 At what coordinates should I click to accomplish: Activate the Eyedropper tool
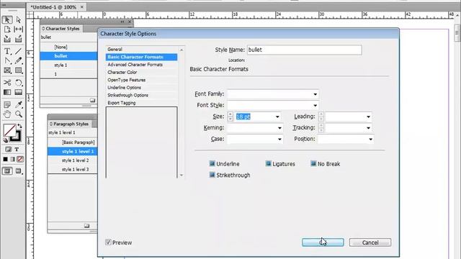pos(19,104)
